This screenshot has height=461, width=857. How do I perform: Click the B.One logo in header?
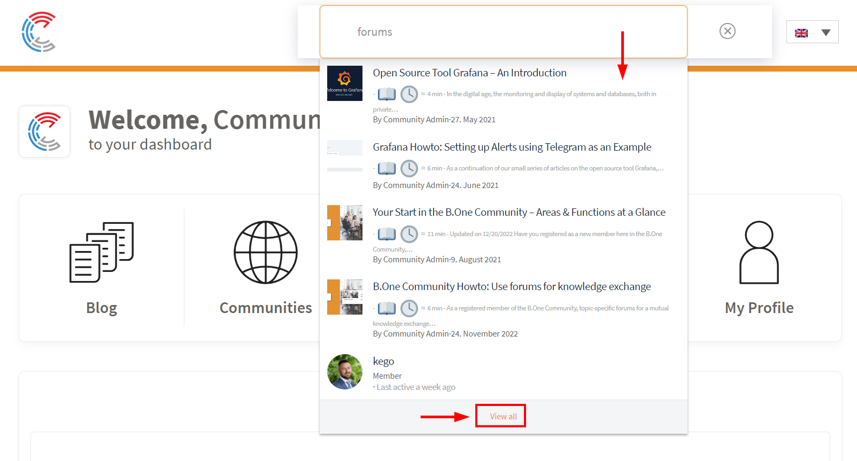click(38, 32)
